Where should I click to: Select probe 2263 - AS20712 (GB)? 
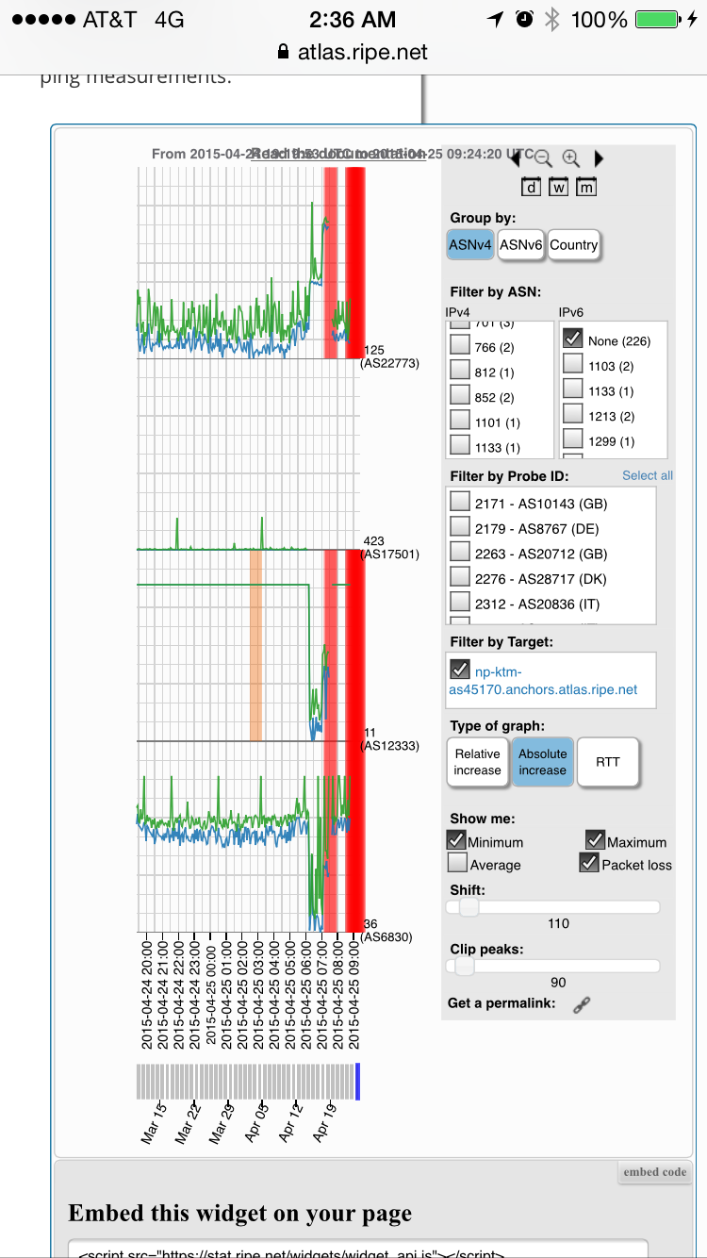460,554
